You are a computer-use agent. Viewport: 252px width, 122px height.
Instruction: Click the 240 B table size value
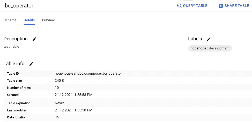tap(59, 81)
